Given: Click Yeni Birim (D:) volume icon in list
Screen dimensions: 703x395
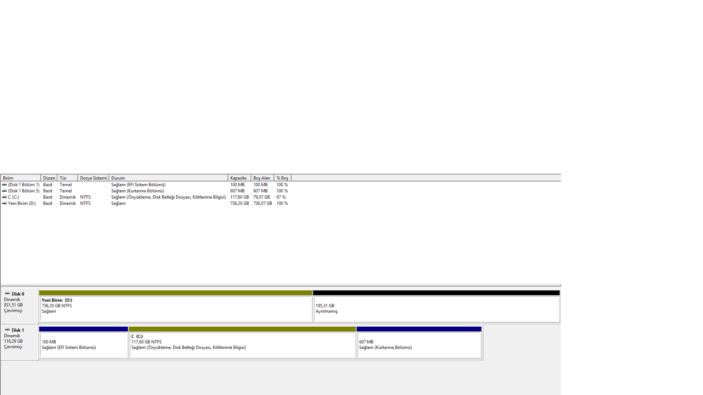Looking at the screenshot, I should (x=4, y=203).
